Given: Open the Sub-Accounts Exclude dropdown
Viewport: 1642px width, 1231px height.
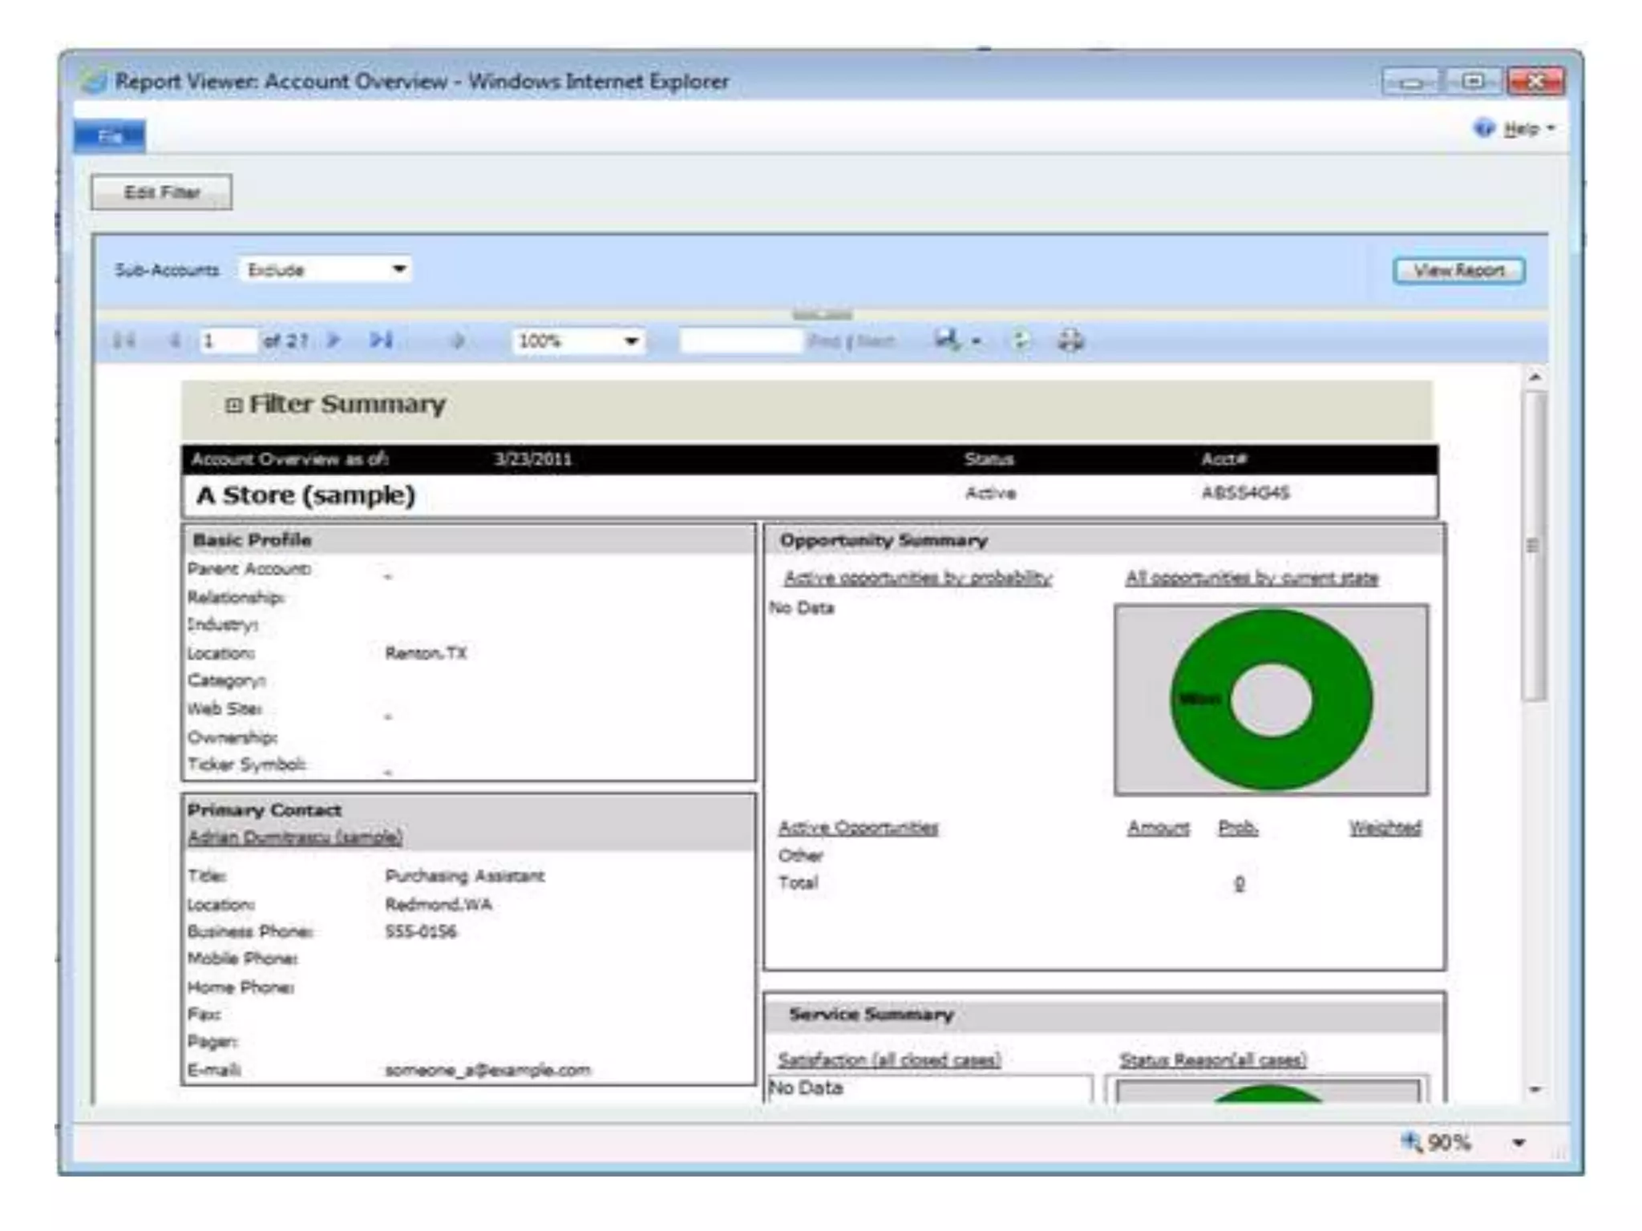Looking at the screenshot, I should click(x=325, y=269).
